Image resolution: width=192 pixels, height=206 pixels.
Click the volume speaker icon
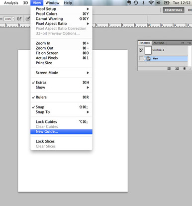point(159,2)
